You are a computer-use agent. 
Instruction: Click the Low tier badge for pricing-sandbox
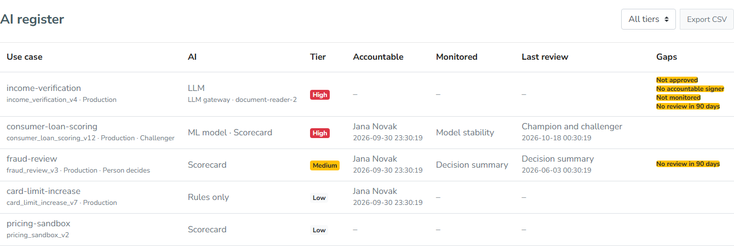(x=319, y=230)
